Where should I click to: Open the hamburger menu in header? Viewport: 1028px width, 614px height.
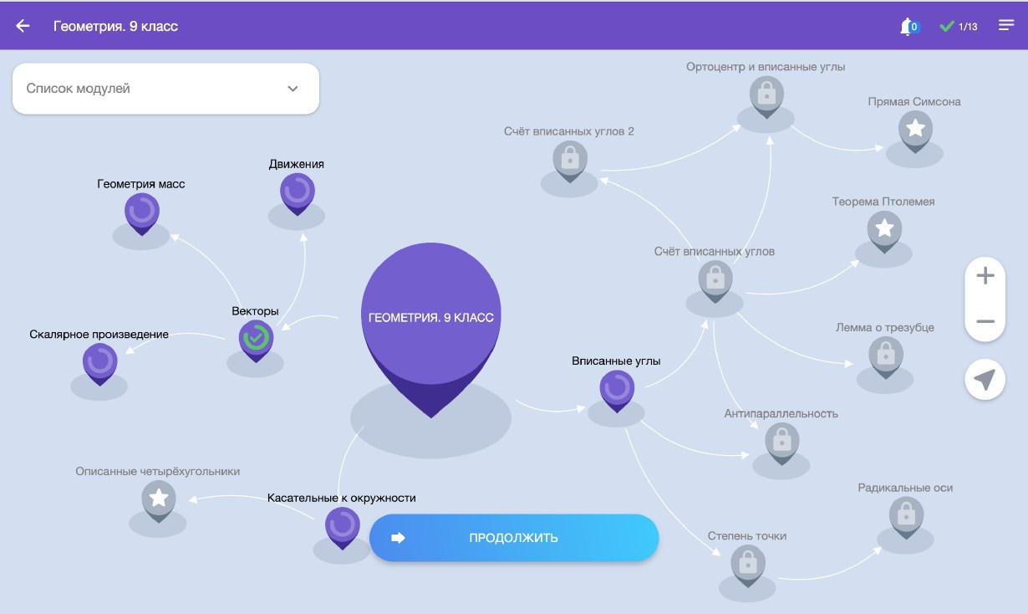click(x=1006, y=25)
